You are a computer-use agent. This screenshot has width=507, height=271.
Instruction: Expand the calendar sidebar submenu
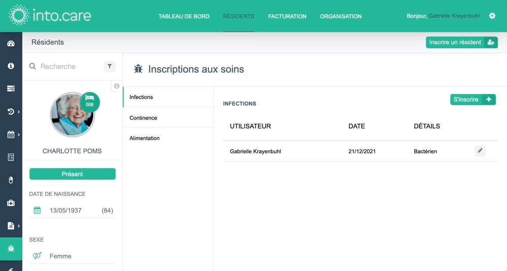coord(18,134)
